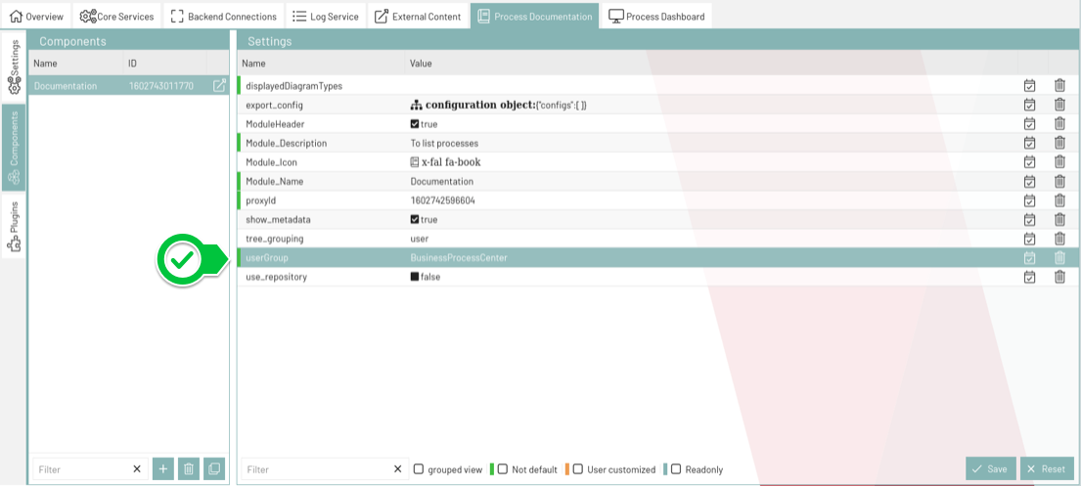This screenshot has height=486, width=1081.
Task: Delete userGroup setting with trash icon
Action: click(x=1059, y=258)
